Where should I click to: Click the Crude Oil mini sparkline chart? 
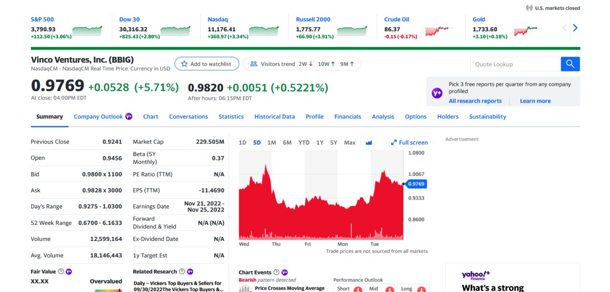[438, 31]
